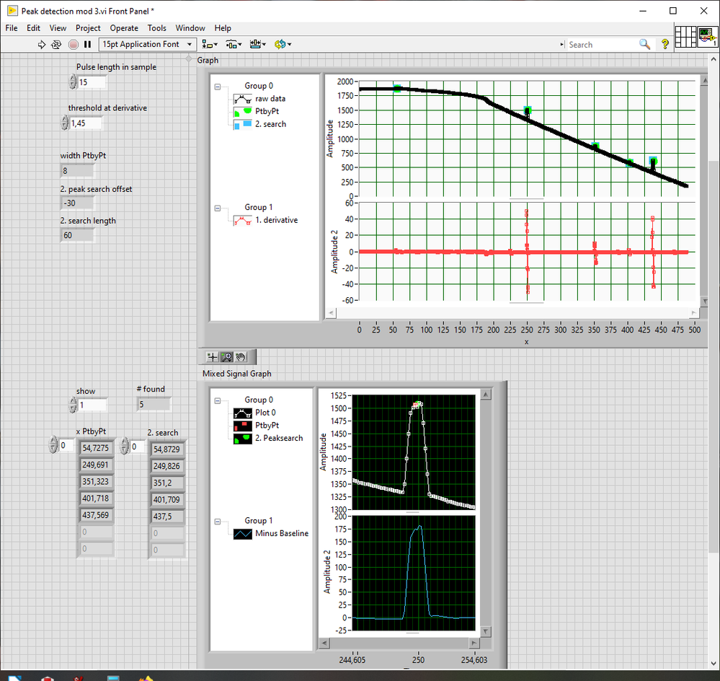The image size is (720, 681).
Task: Click into the toolbar Search box
Action: tap(602, 45)
